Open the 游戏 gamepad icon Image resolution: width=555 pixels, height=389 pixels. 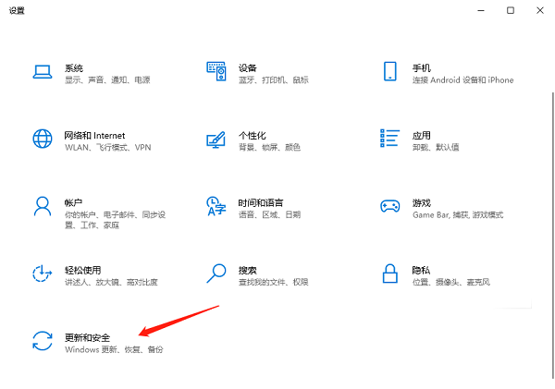coord(390,206)
